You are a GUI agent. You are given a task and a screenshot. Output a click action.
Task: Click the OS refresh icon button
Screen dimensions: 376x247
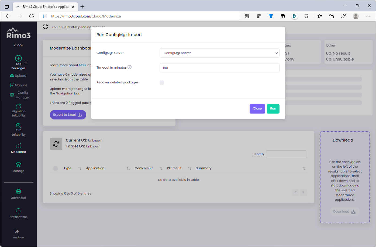56,144
